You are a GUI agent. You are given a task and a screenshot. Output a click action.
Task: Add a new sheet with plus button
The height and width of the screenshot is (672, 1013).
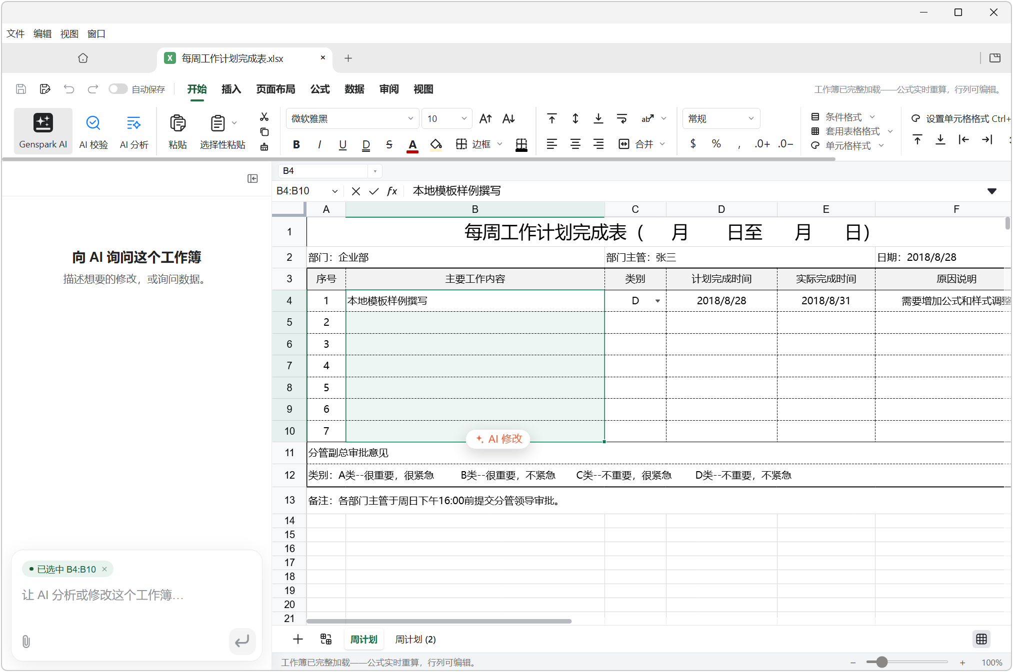point(298,639)
